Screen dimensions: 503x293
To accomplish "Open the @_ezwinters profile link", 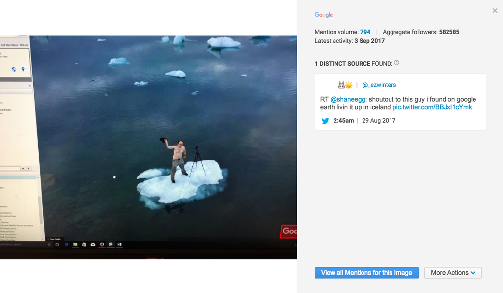I will coord(379,85).
